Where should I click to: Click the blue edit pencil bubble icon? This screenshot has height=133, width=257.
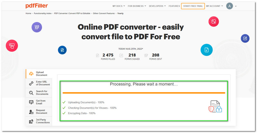pos(245,38)
